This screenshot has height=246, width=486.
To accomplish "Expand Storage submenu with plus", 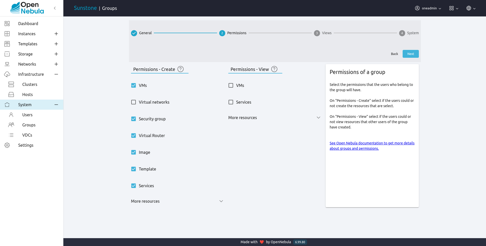I will [x=56, y=54].
